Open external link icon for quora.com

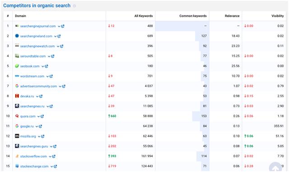point(42,116)
